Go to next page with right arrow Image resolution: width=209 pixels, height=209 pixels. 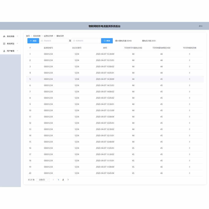[x=68, y=180]
